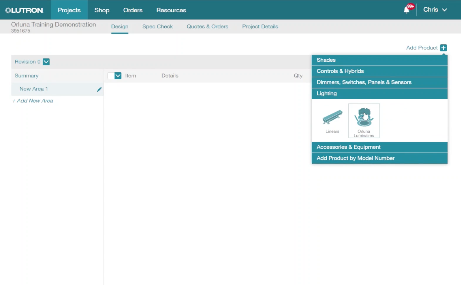
Task: Open the Shop menu
Action: click(102, 10)
